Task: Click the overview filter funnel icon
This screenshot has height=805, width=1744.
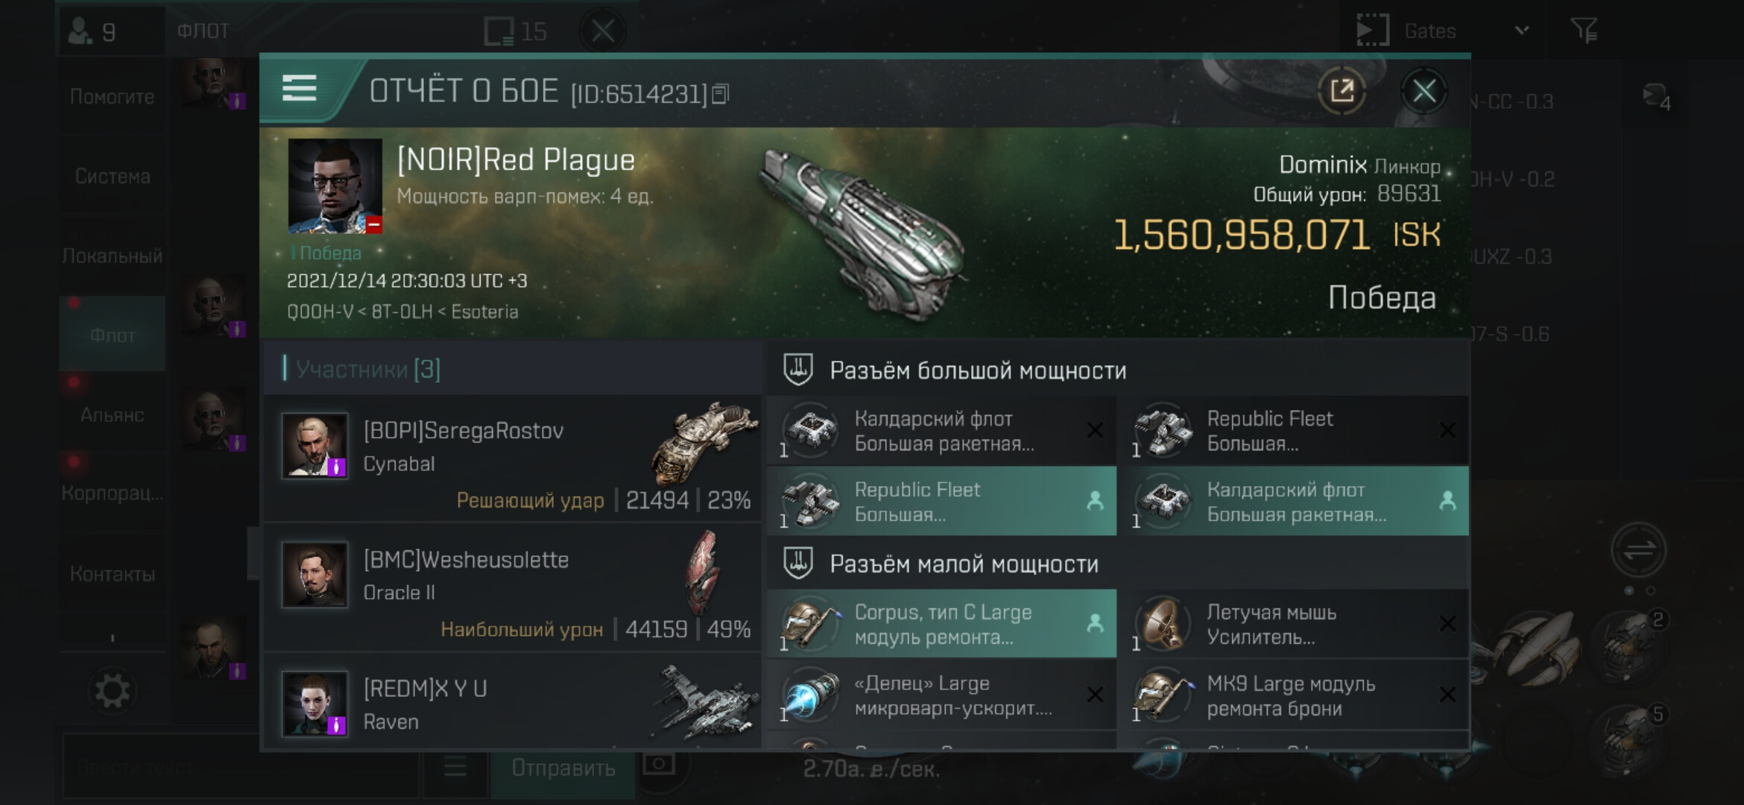Action: pyautogui.click(x=1584, y=31)
